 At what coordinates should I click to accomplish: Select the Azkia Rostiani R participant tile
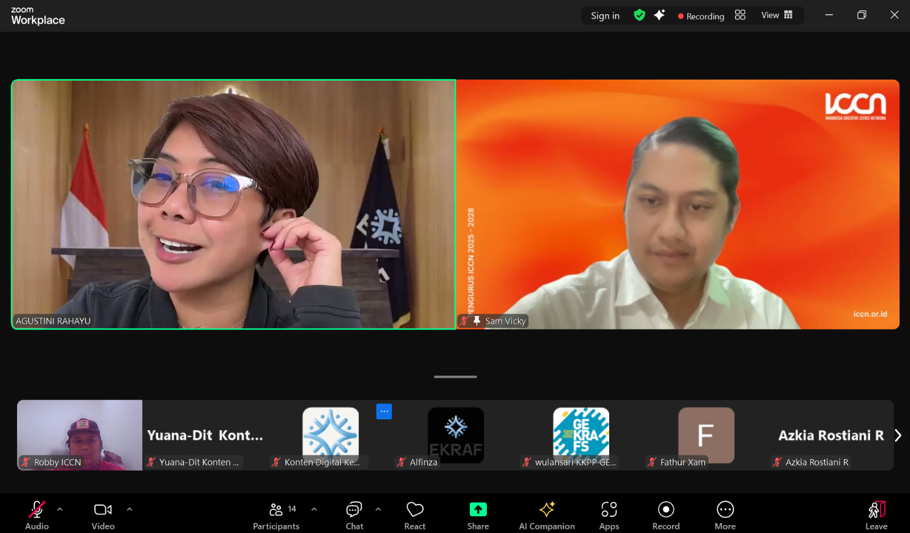pos(831,435)
